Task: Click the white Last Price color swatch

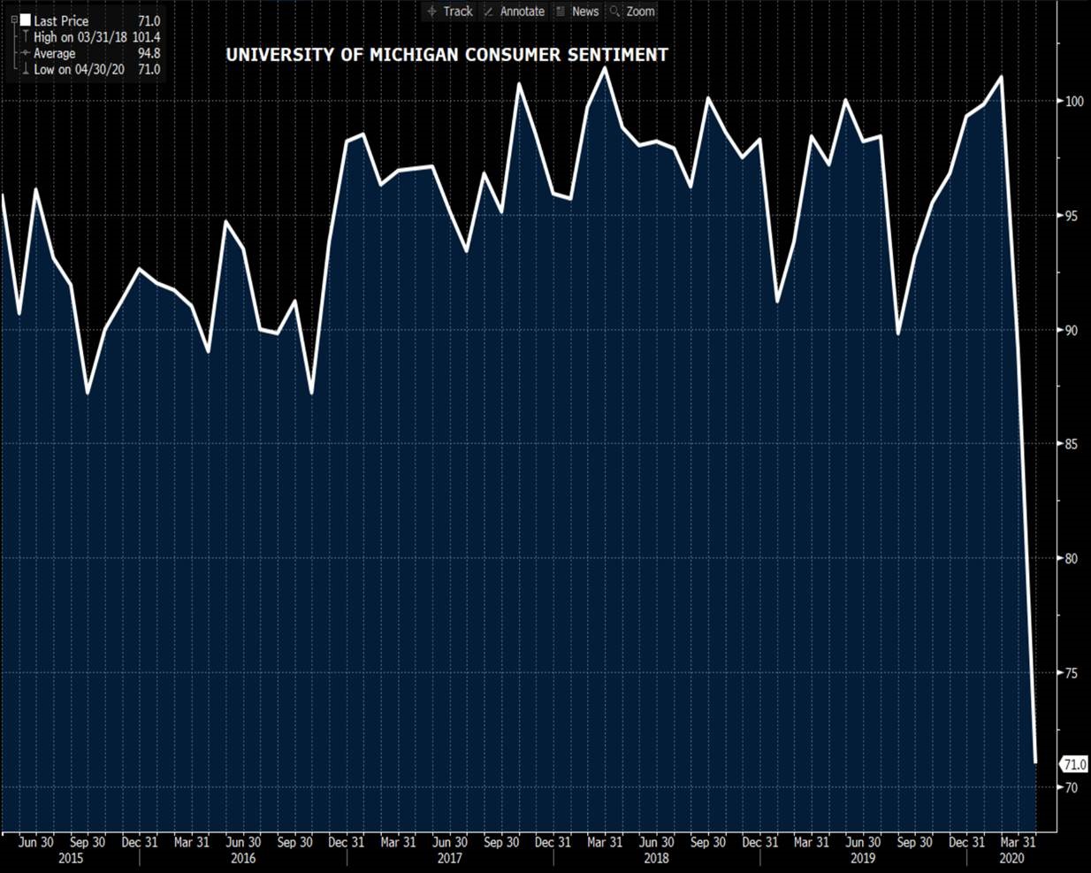Action: click(26, 20)
